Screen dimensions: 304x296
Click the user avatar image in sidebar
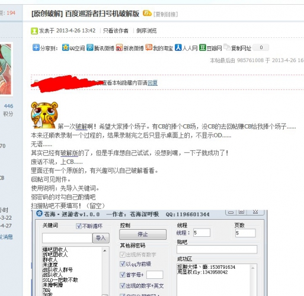click(5, 69)
